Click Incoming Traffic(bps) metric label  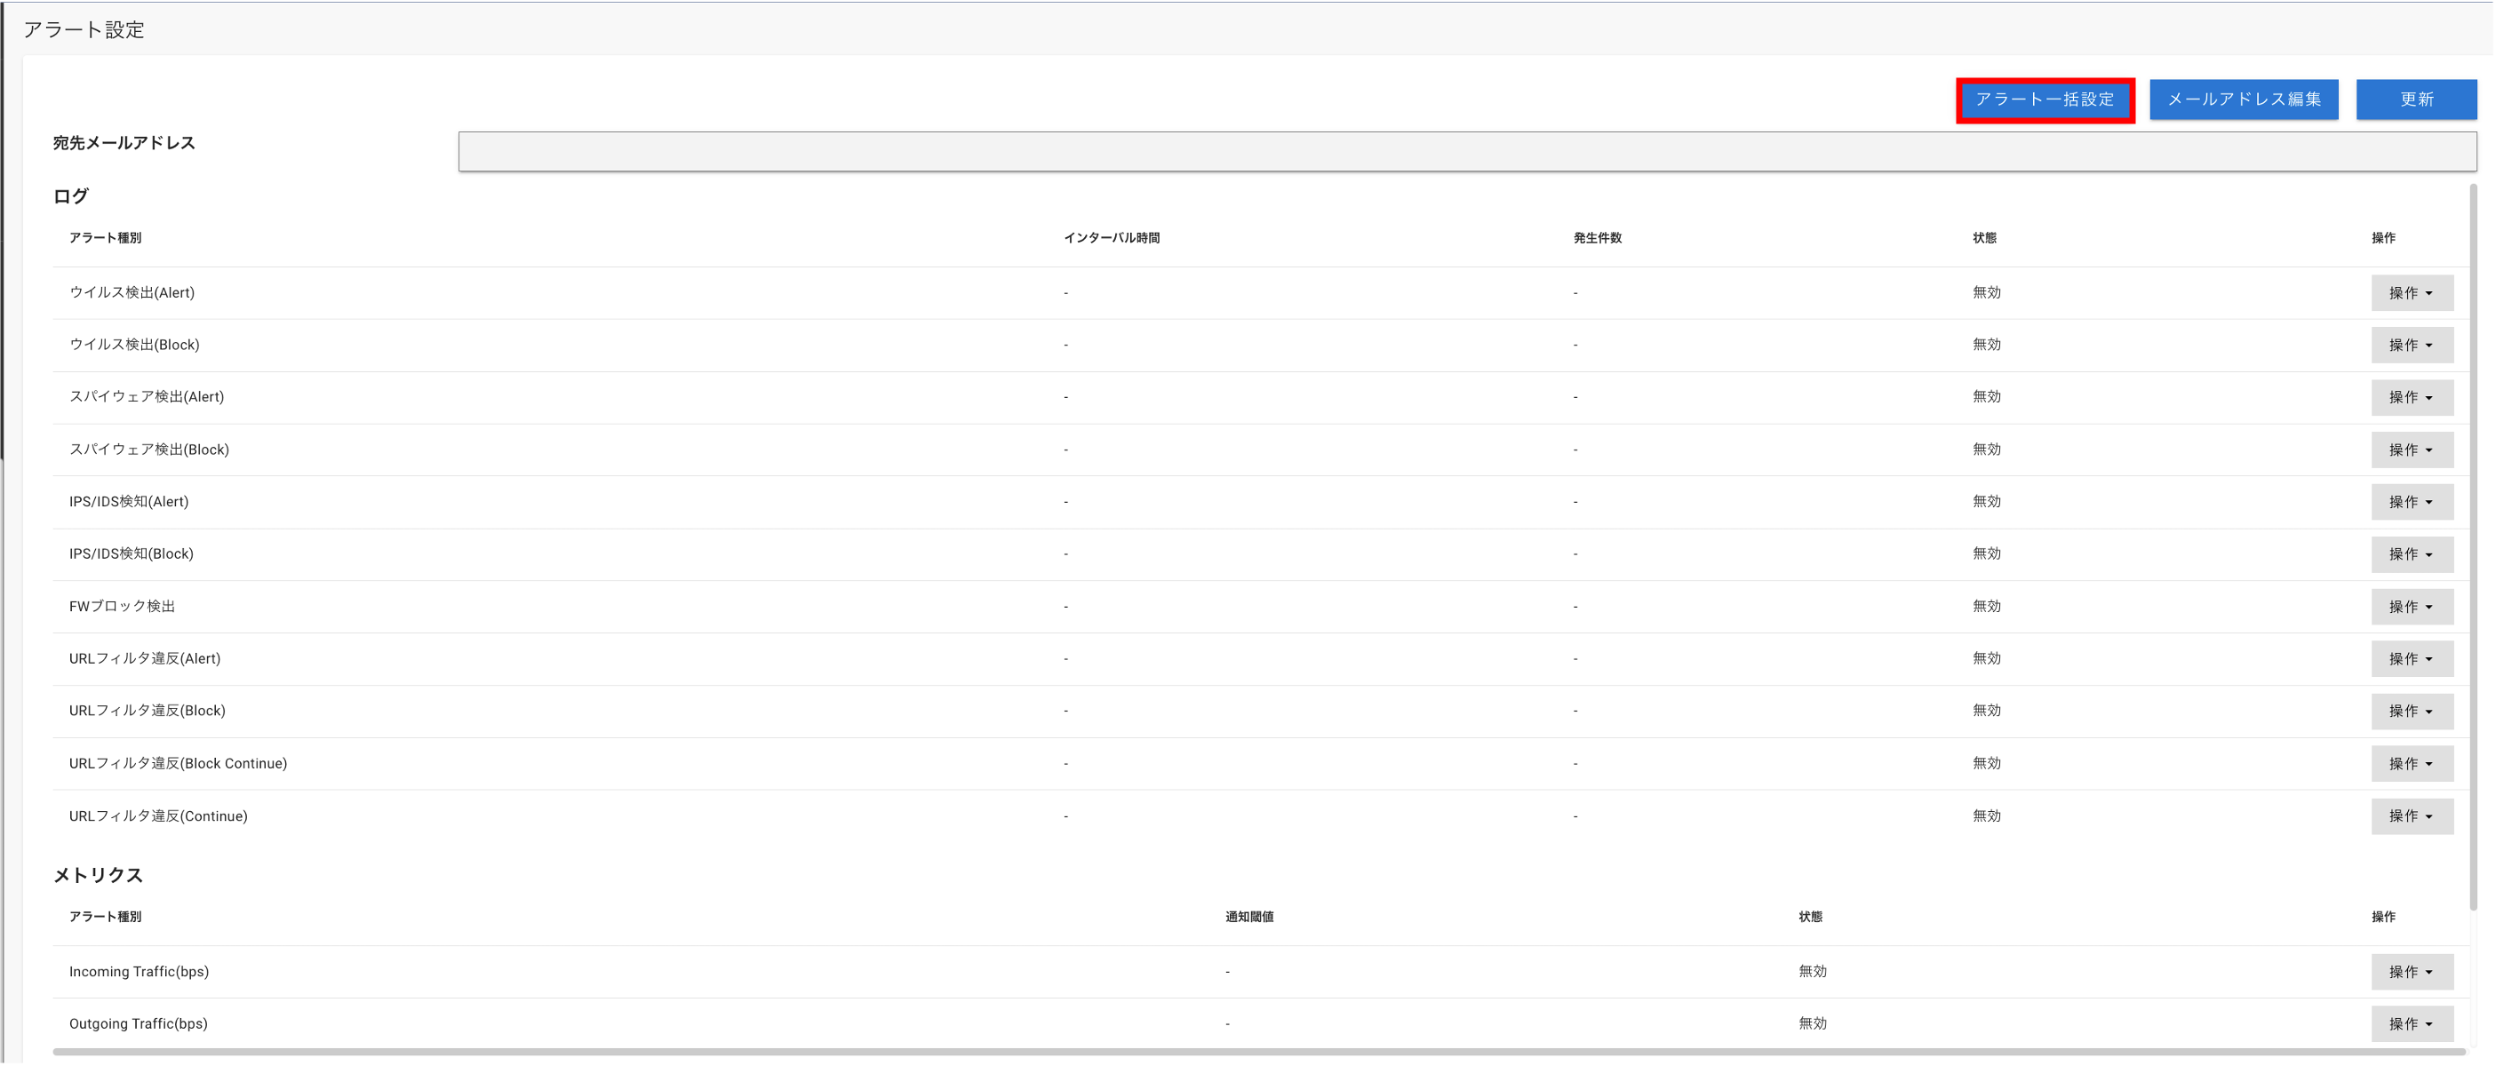pos(139,972)
